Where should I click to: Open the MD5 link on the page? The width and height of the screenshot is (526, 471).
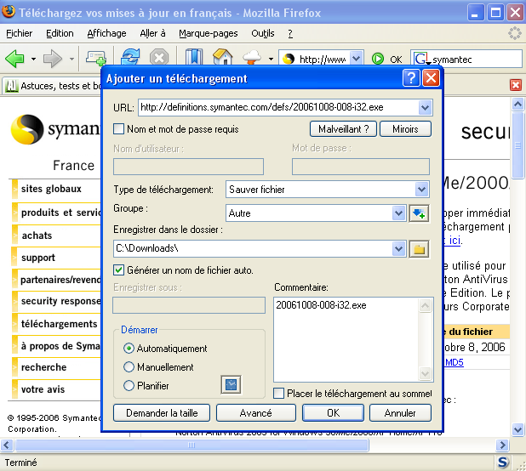(x=454, y=362)
